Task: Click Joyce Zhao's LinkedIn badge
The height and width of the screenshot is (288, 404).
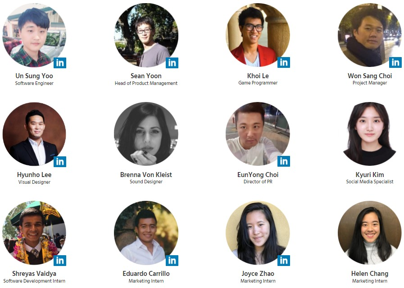Action: [284, 261]
